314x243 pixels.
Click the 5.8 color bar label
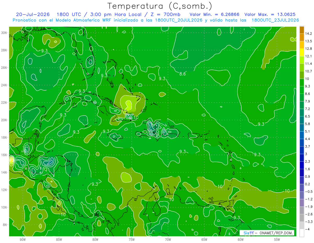click(308, 124)
